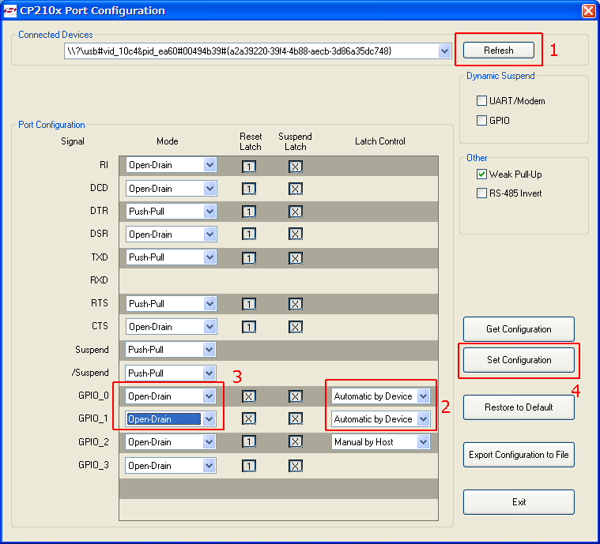Toggle GPIO_3 suspend latch box
Image resolution: width=600 pixels, height=544 pixels.
(x=296, y=466)
